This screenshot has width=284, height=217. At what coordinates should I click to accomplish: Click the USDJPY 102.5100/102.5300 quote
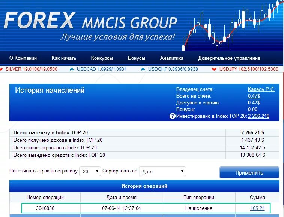point(249,69)
